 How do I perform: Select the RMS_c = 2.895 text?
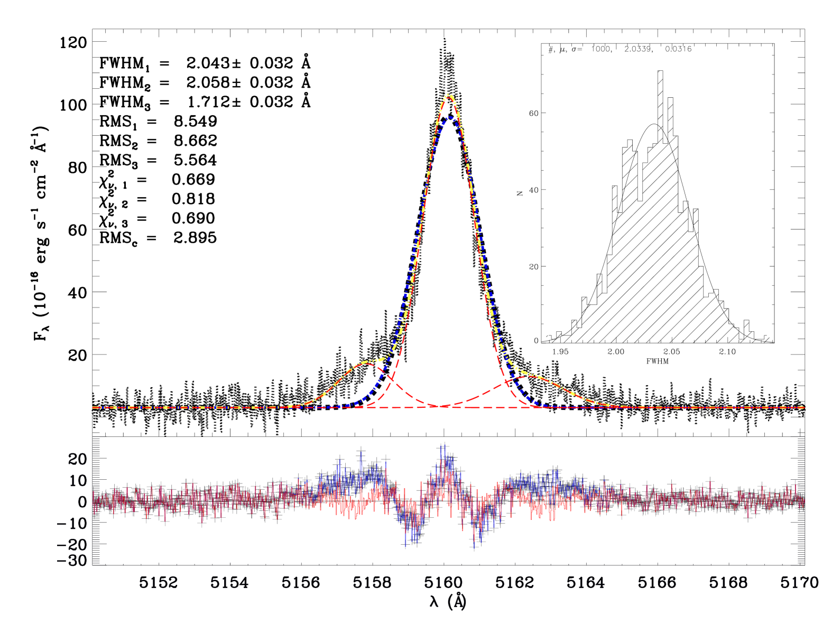pos(158,238)
